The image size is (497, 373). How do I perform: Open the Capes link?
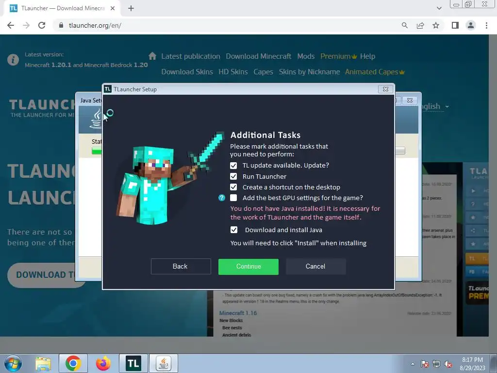(263, 72)
